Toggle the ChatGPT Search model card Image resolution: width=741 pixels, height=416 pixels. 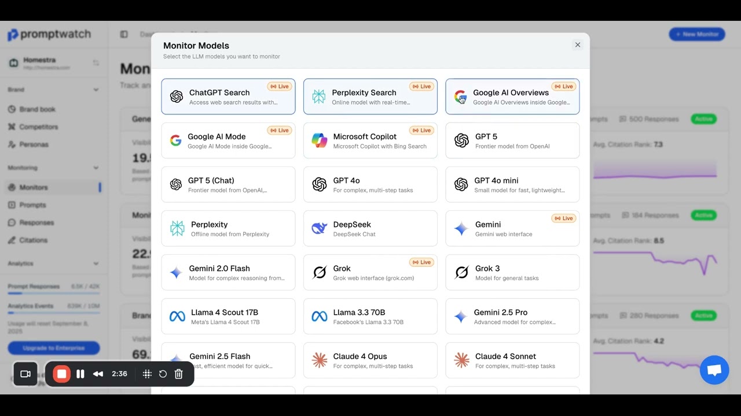click(228, 96)
